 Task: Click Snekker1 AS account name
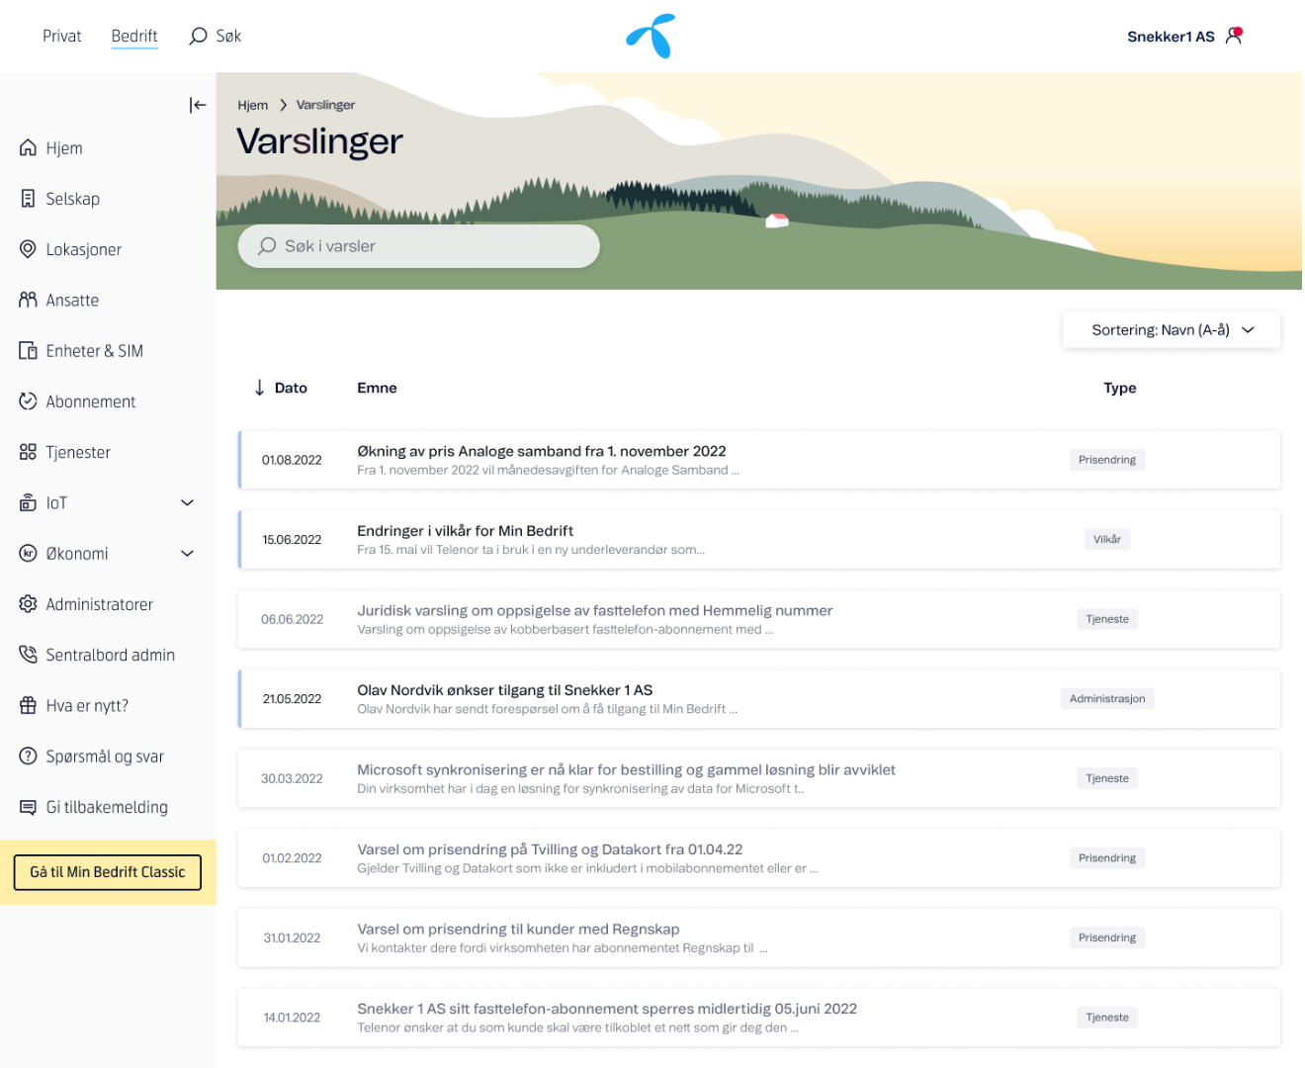pyautogui.click(x=1171, y=37)
